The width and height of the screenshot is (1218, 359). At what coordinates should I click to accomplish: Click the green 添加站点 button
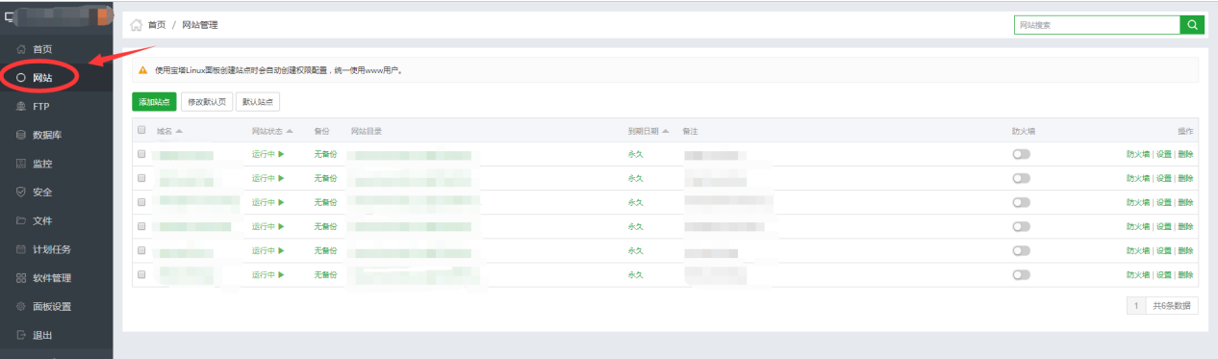point(154,101)
